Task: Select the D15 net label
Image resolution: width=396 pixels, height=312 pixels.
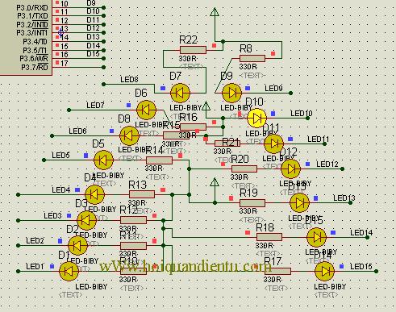Action: 93,54
